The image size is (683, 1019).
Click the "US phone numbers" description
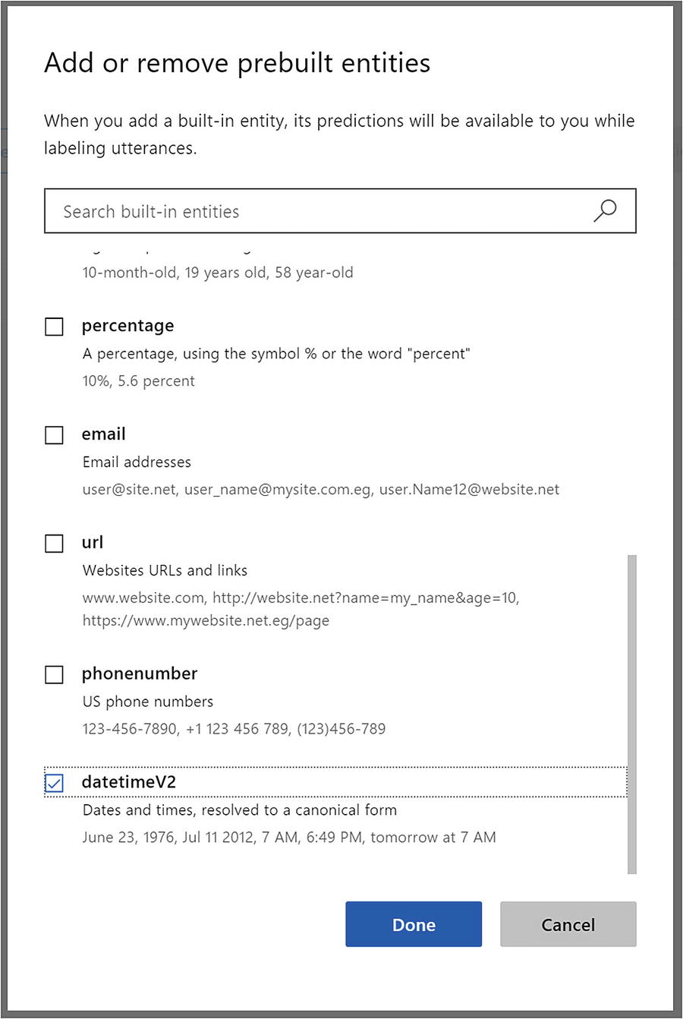(148, 701)
